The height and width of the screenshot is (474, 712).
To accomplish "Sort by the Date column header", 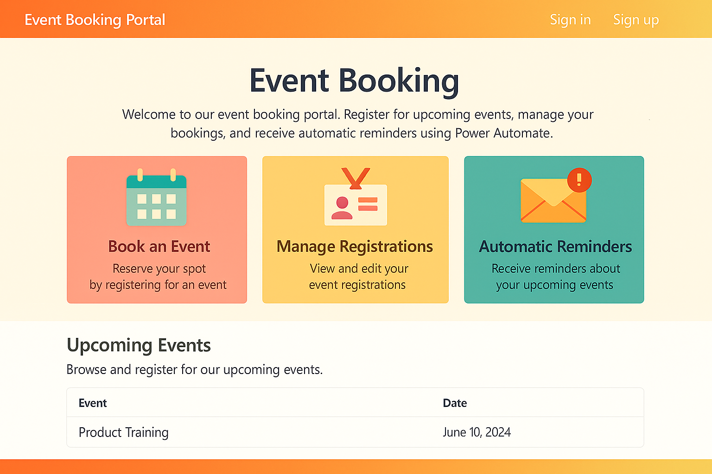I will [x=455, y=403].
